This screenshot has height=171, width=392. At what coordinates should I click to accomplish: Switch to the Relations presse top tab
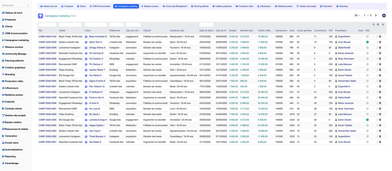coord(284,6)
